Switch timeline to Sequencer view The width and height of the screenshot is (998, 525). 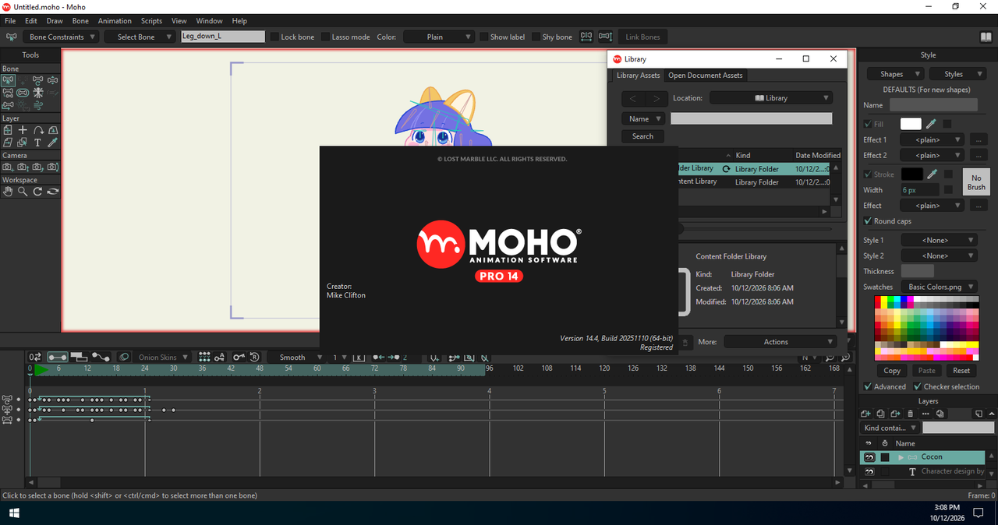[80, 357]
